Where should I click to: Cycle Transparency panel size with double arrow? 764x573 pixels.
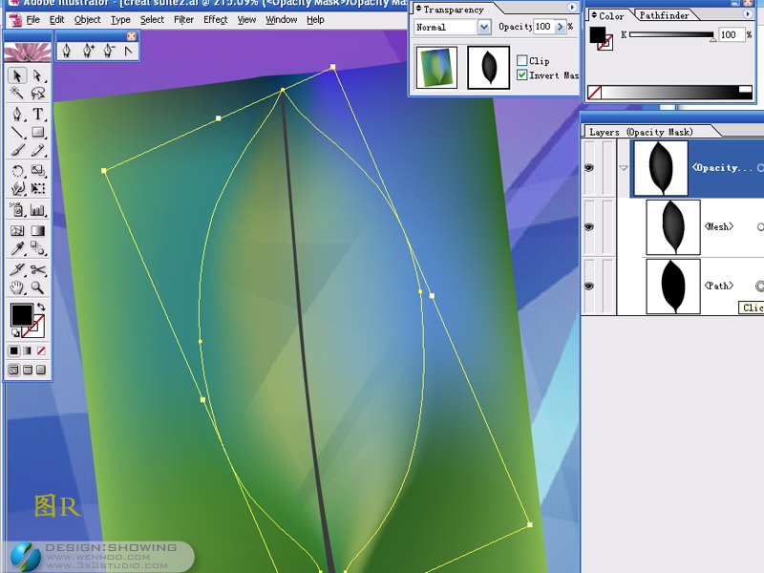pyautogui.click(x=418, y=9)
